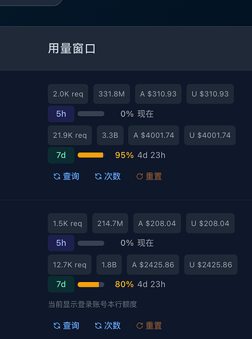The width and height of the screenshot is (252, 339).
Task: Click the 2.0K req chip
Action: pos(68,94)
